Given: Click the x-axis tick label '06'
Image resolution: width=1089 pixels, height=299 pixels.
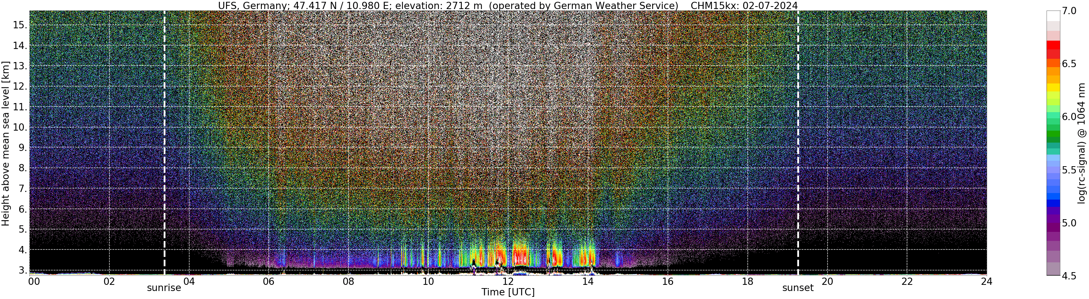Looking at the screenshot, I should 269,282.
